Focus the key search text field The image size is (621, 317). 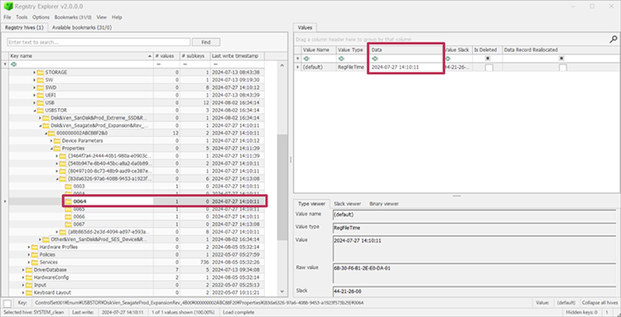pos(99,42)
